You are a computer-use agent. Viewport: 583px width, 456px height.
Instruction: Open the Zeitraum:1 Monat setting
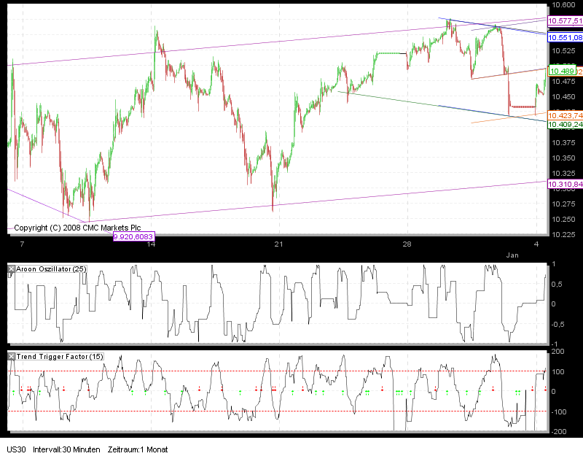[x=137, y=450]
